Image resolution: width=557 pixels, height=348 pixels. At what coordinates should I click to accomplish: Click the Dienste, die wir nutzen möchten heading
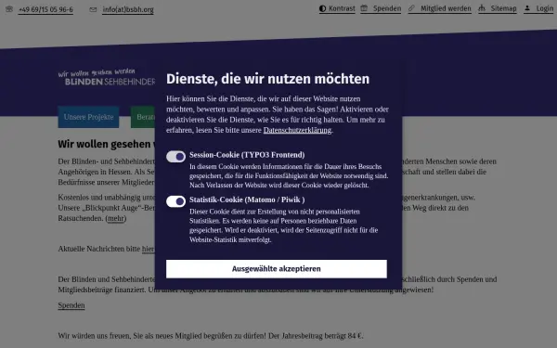(268, 79)
